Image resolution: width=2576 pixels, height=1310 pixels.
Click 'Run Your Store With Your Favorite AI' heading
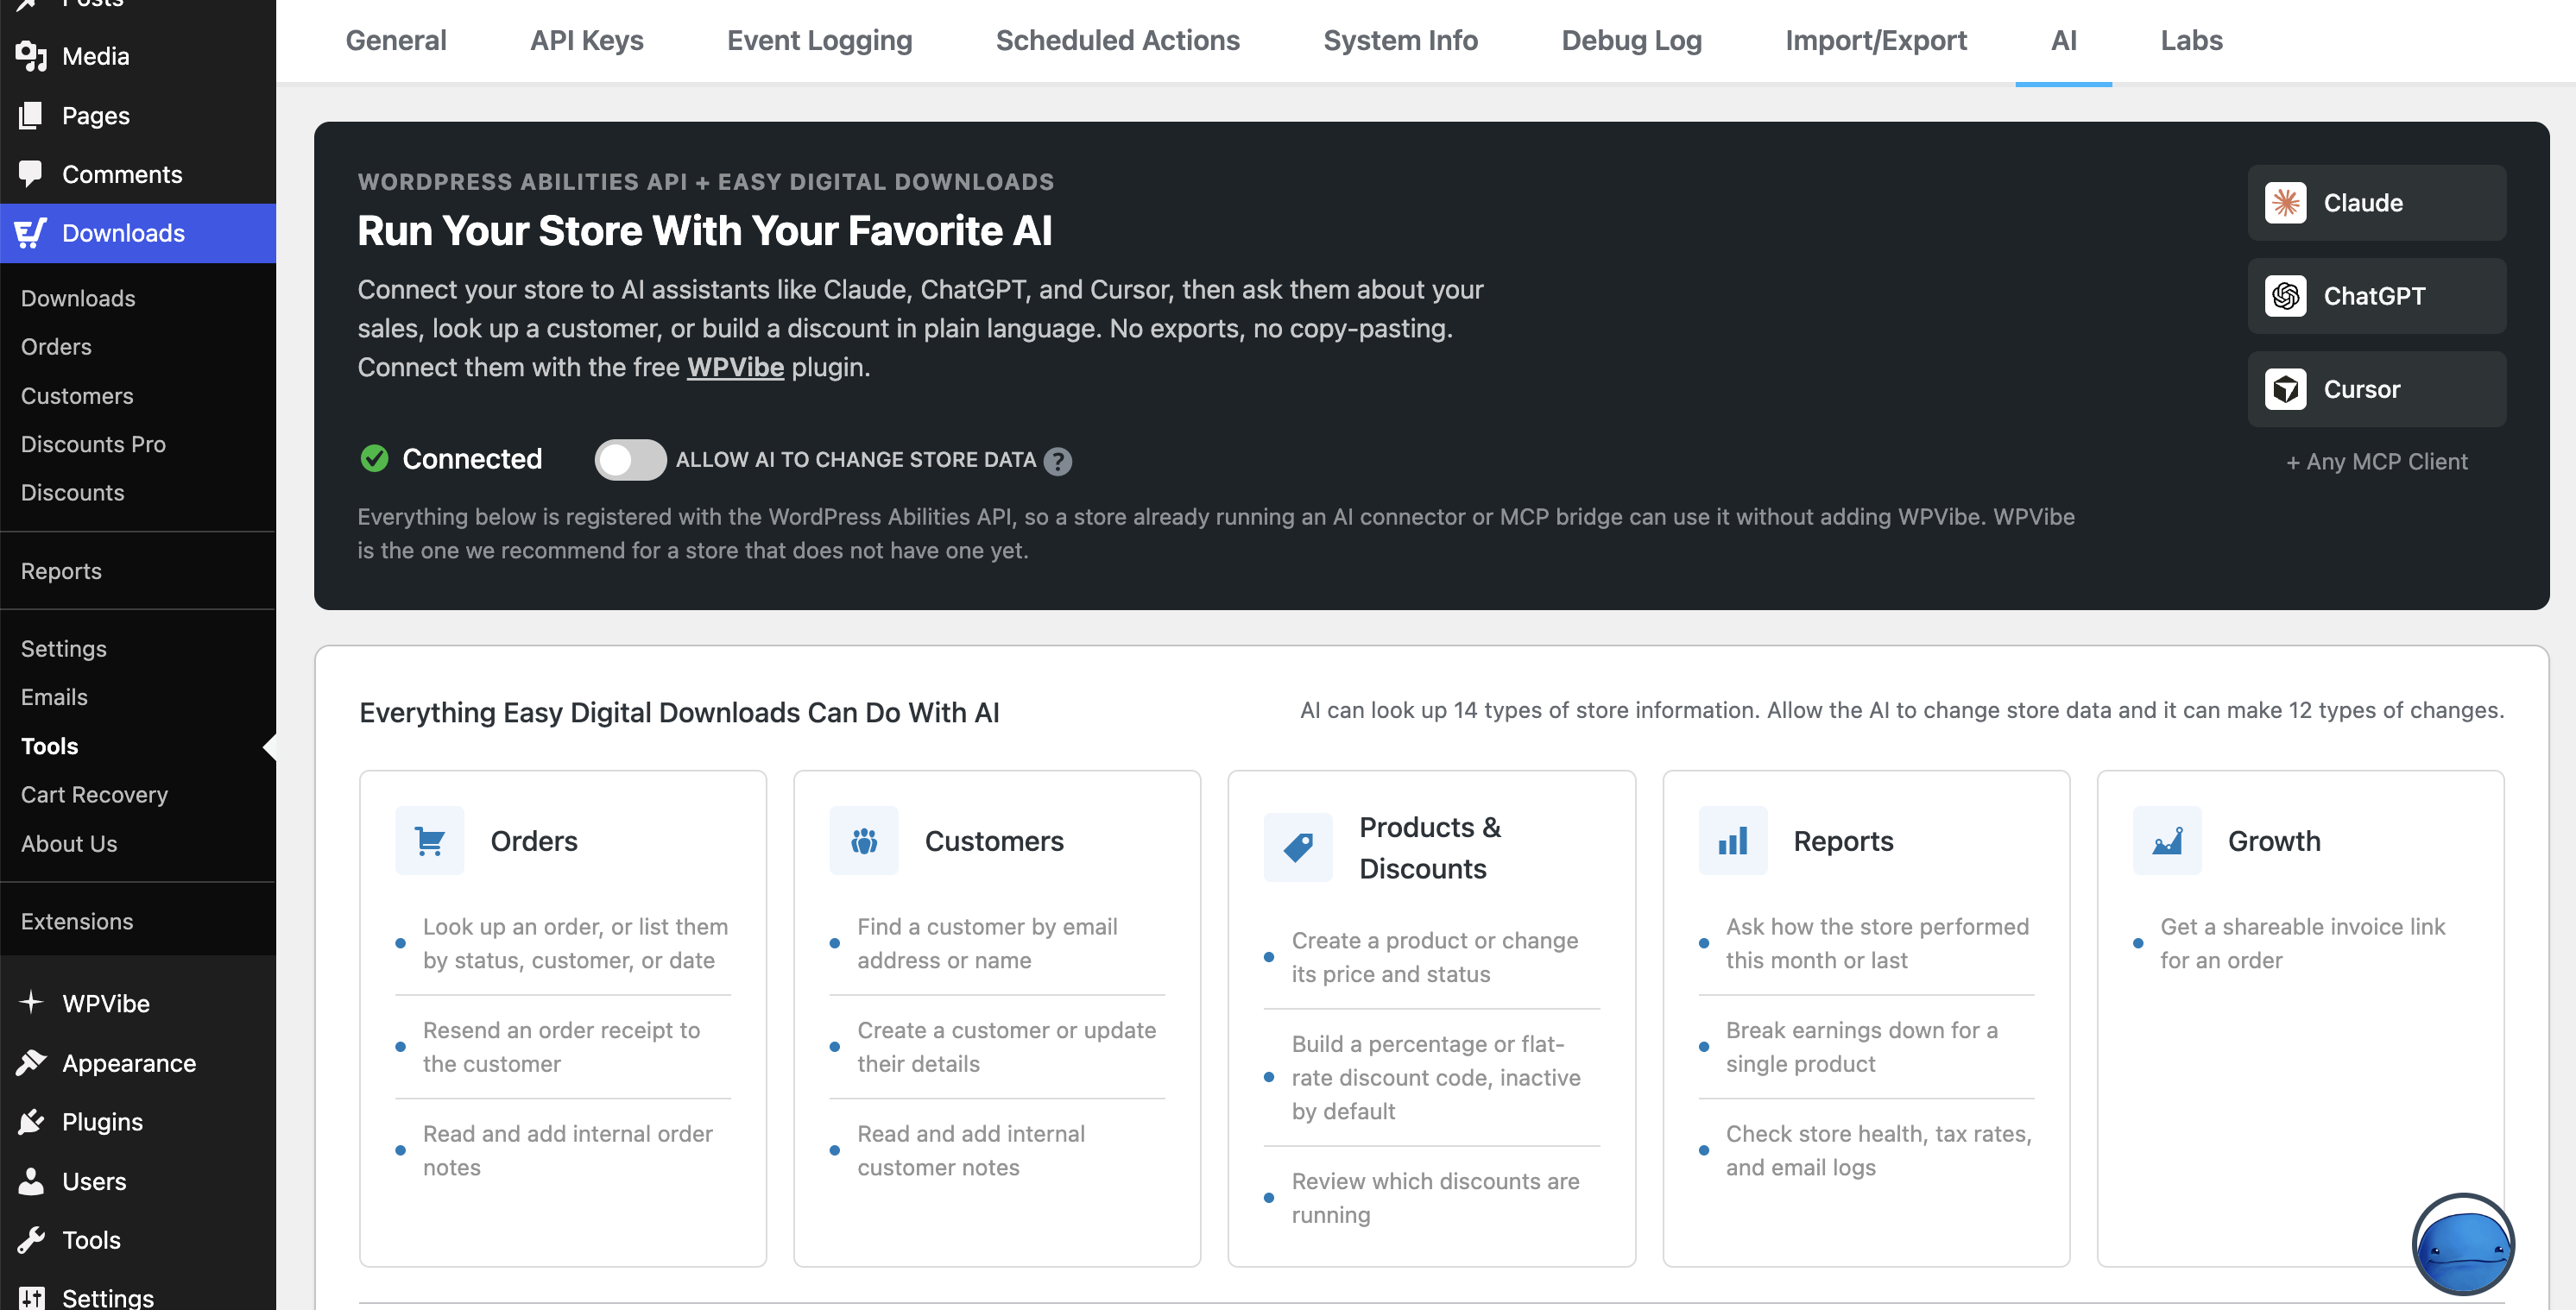pyautogui.click(x=705, y=231)
